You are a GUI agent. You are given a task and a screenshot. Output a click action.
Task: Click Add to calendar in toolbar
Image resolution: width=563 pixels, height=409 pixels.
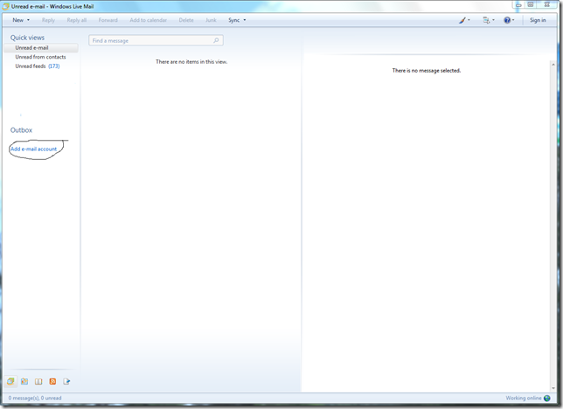[149, 20]
